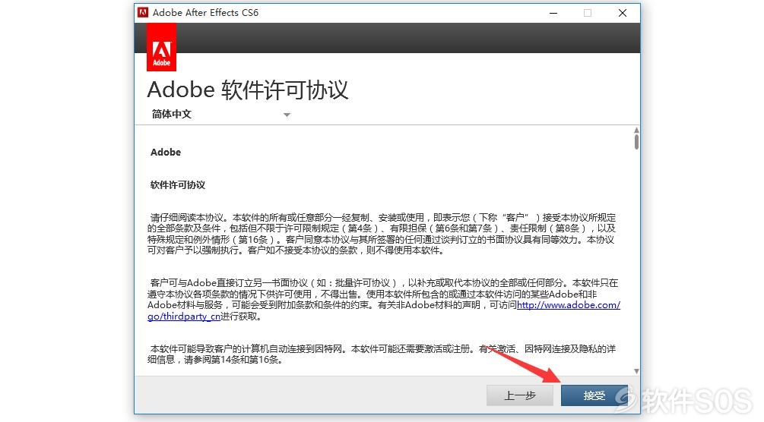The image size is (764, 422).
Task: Click the bold '软件许可协议' subheading
Action: 178,185
